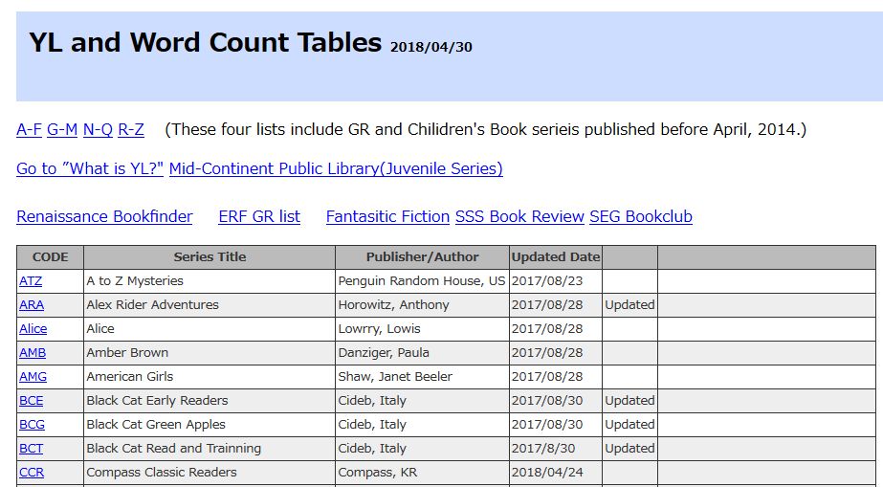Image resolution: width=883 pixels, height=487 pixels.
Task: Open the BCE Black Cat Early Readers code
Action: [32, 401]
